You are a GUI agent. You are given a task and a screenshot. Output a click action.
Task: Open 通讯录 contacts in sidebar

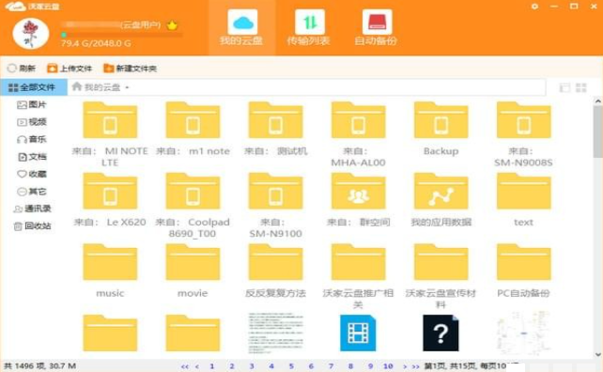pyautogui.click(x=32, y=209)
